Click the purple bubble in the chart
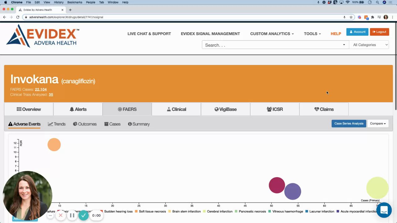 point(292,191)
